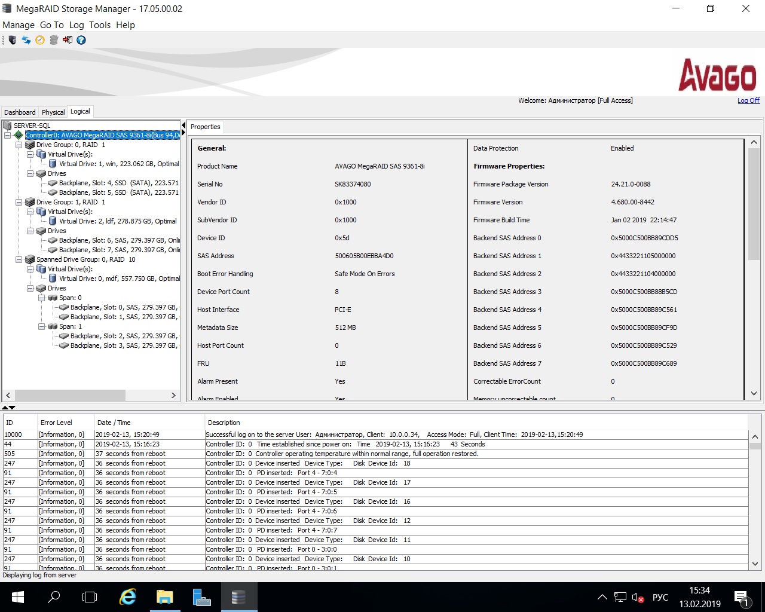765x612 pixels.
Task: Collapse Drives under Drive Group 1
Action: pyautogui.click(x=30, y=231)
